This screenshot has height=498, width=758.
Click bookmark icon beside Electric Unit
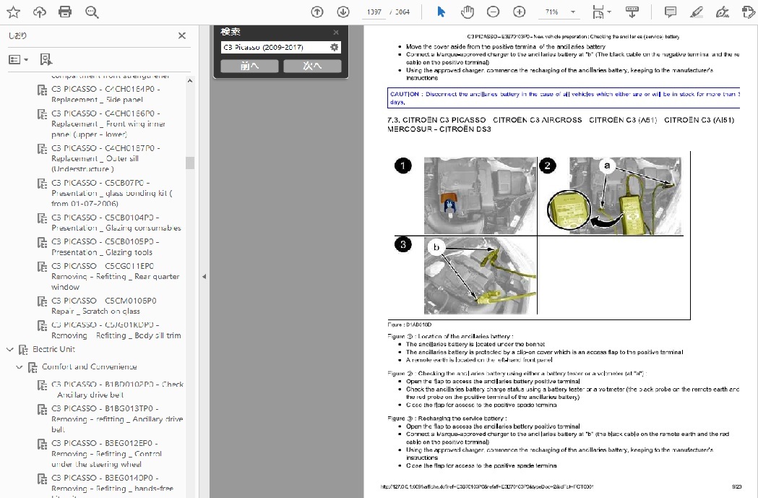[x=23, y=350]
